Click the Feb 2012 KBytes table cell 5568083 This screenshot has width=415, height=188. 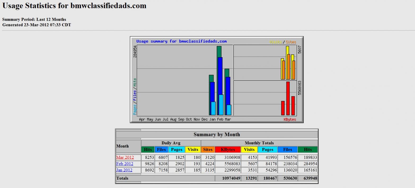(x=228, y=164)
